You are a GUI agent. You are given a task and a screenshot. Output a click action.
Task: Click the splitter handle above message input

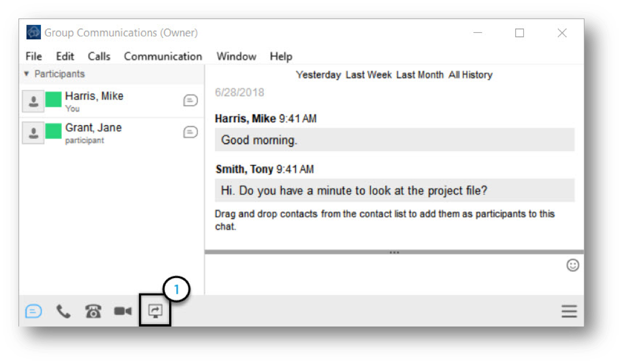coord(394,252)
